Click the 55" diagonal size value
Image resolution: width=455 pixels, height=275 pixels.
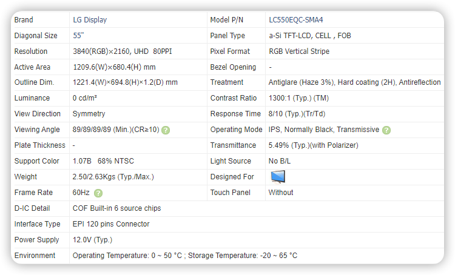click(x=78, y=36)
